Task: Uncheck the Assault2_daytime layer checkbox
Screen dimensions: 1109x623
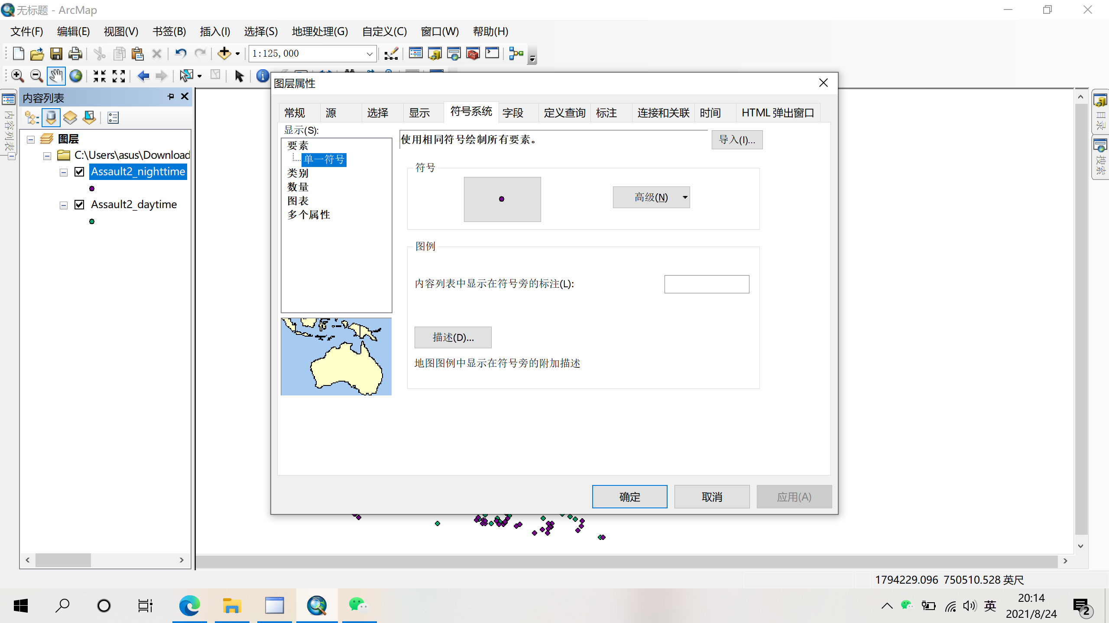Action: (79, 205)
